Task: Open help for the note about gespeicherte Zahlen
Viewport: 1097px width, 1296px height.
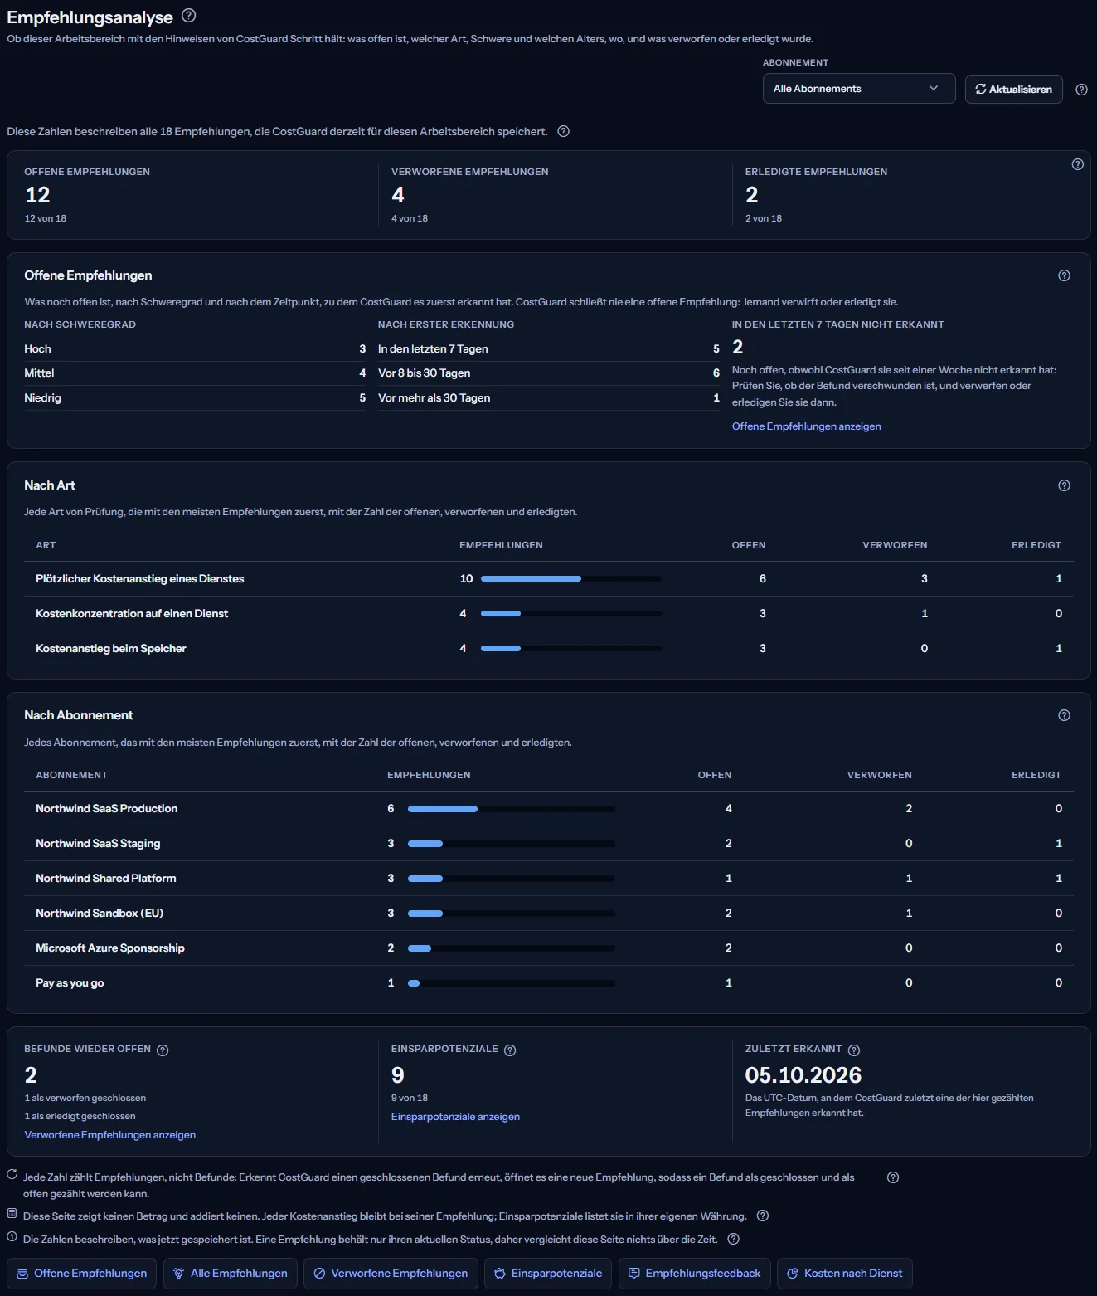Action: tap(733, 1239)
